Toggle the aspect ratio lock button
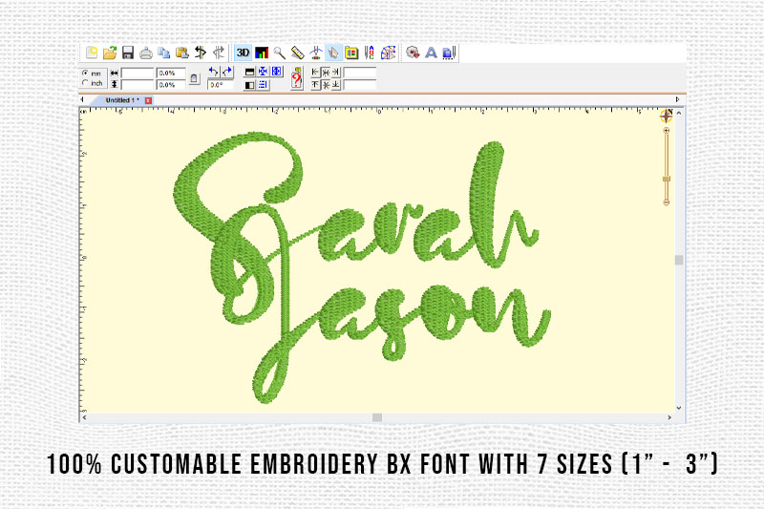The width and height of the screenshot is (764, 509). pos(195,78)
